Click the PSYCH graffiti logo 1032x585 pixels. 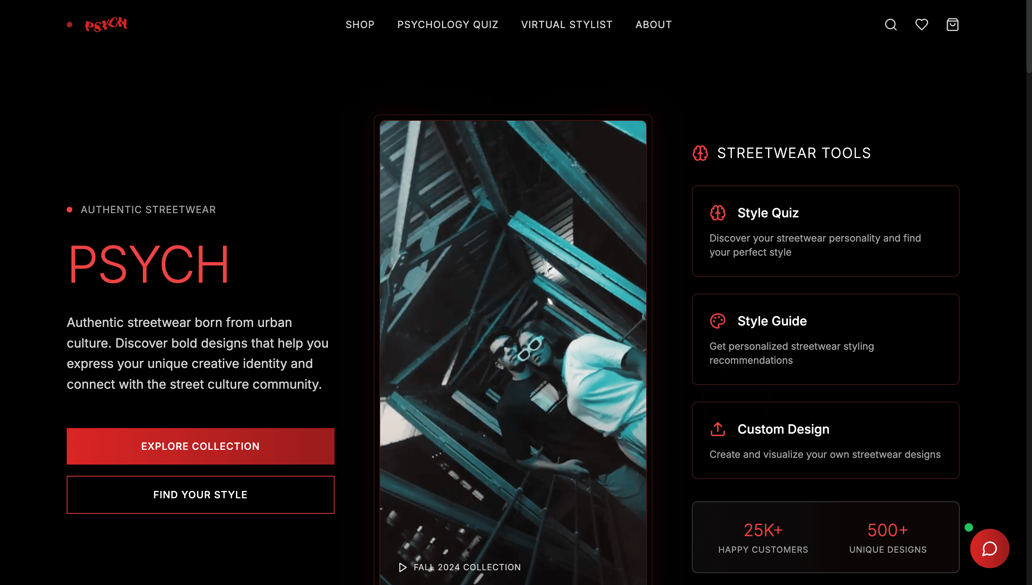[106, 25]
